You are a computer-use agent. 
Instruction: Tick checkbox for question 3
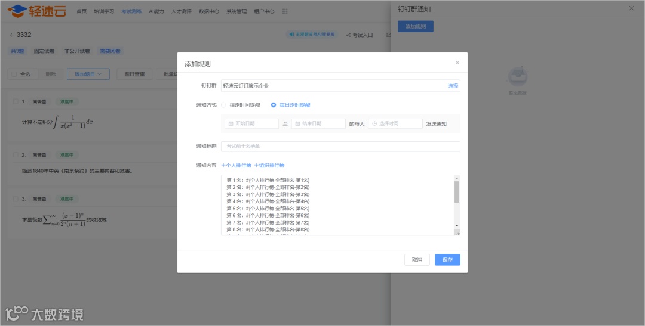click(16, 198)
